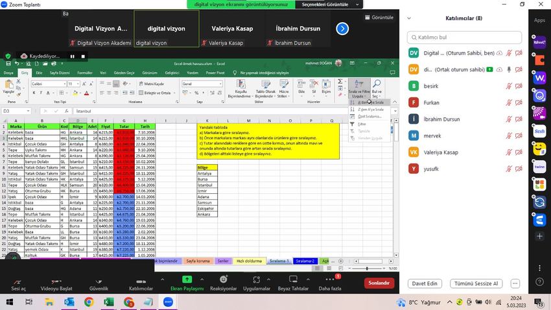Click Metni Kaydır in Excel ribbon
Viewport: 551px width, 310px height.
(152, 84)
